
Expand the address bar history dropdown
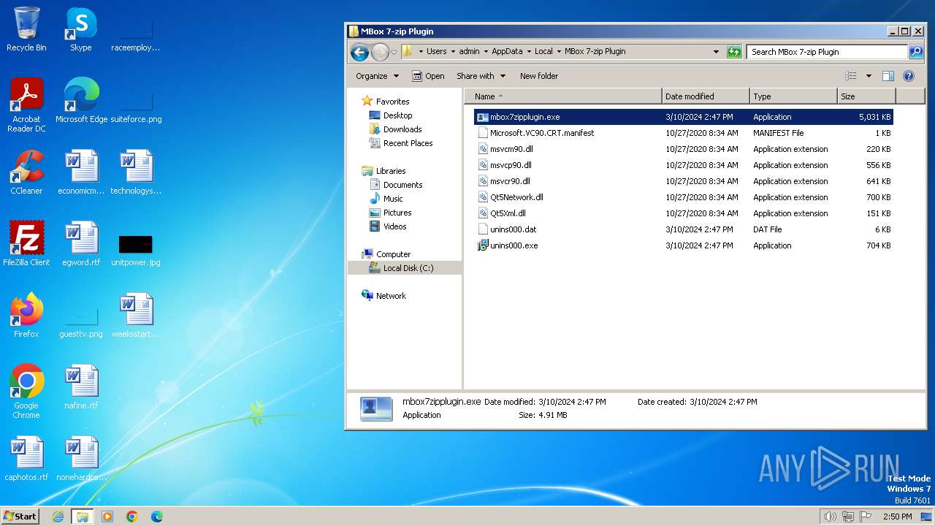(716, 52)
